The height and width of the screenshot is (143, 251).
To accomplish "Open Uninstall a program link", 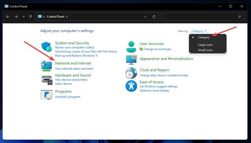I will [x=68, y=97].
